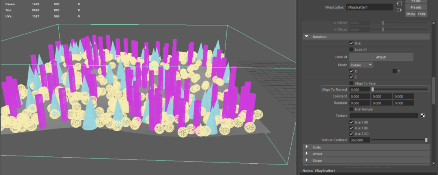This screenshot has width=438, height=175.
Task: Enable the Y rotation axis checkbox
Action: coord(395,71)
